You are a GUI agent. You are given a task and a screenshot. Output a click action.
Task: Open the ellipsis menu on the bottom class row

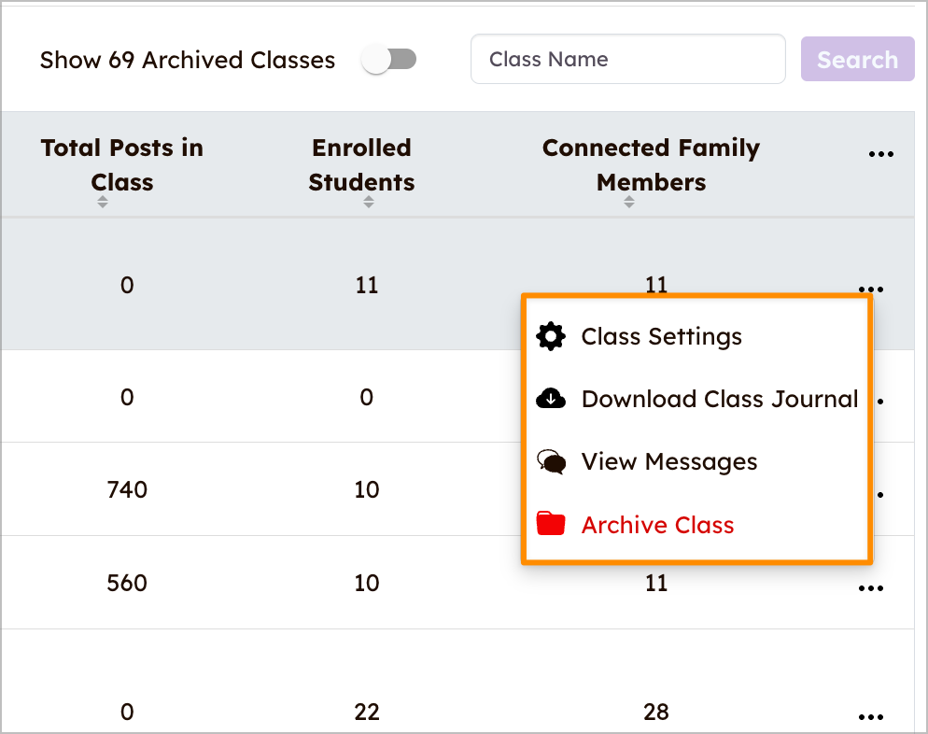click(x=870, y=717)
